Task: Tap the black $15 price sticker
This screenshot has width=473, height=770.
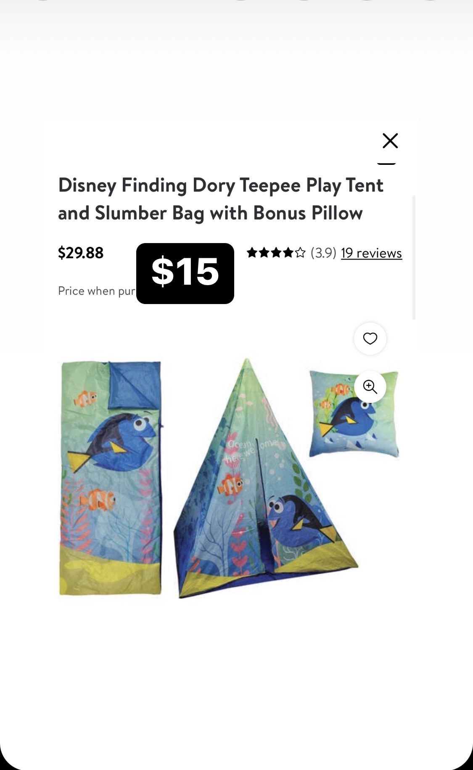Action: (185, 273)
